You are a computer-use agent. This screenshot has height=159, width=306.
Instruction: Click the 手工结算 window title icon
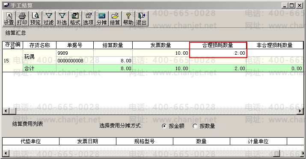click(x=6, y=5)
